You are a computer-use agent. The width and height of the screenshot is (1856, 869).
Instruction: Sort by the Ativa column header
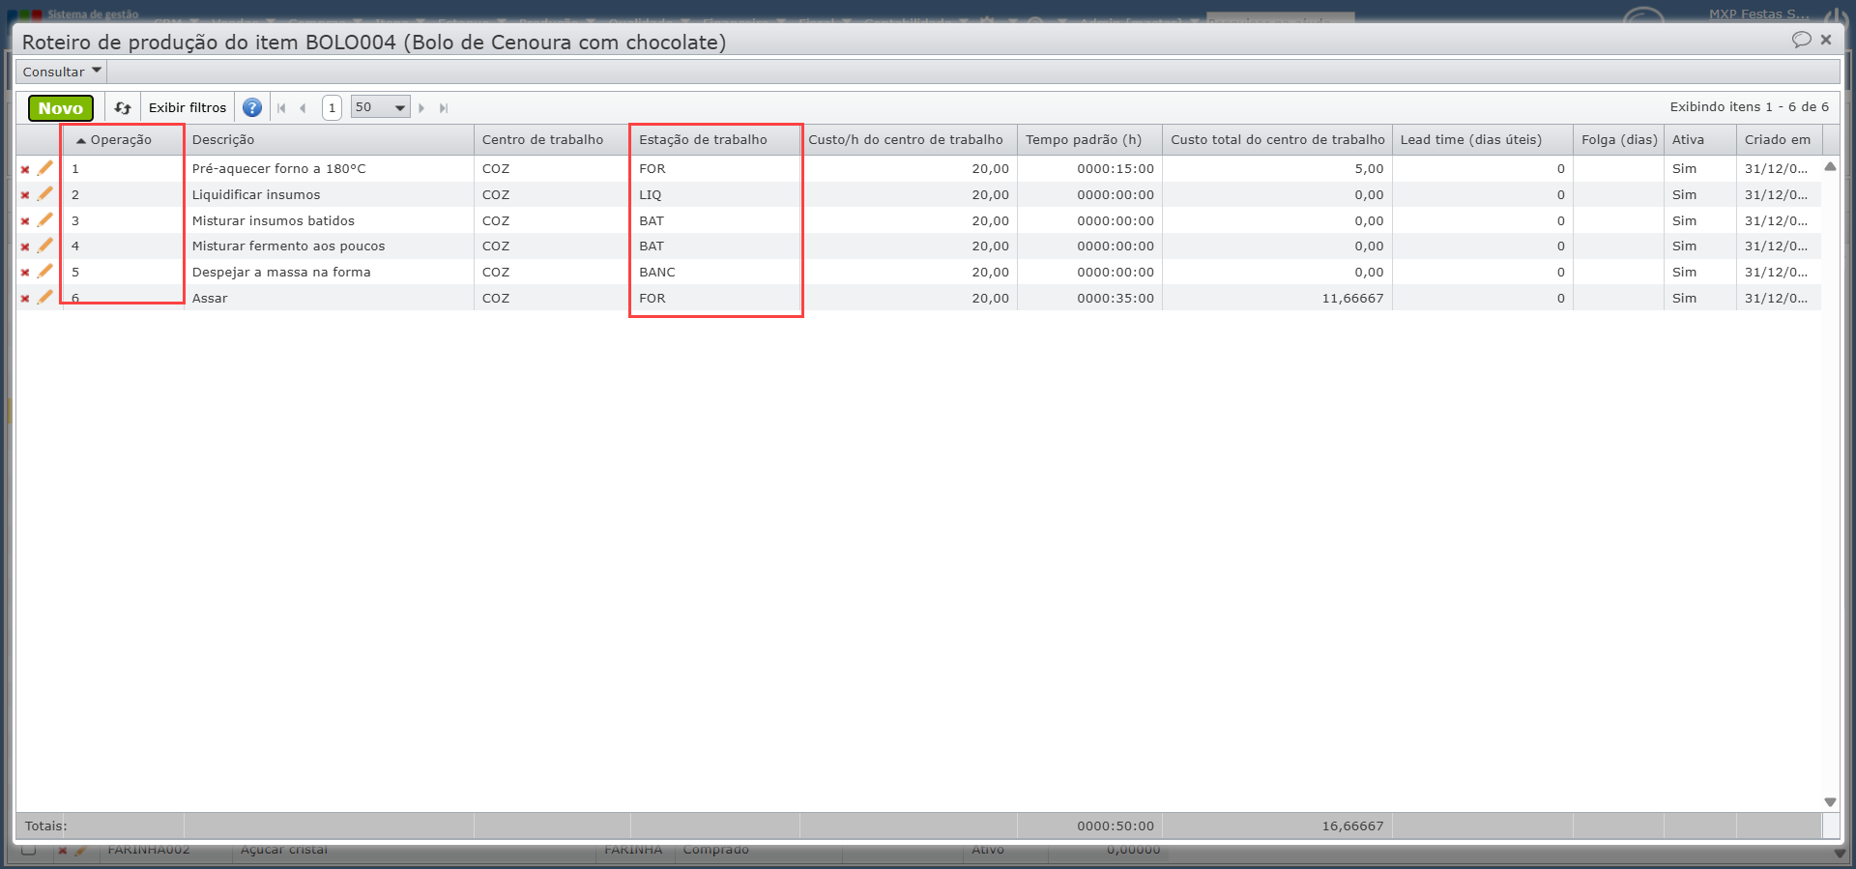tap(1700, 140)
